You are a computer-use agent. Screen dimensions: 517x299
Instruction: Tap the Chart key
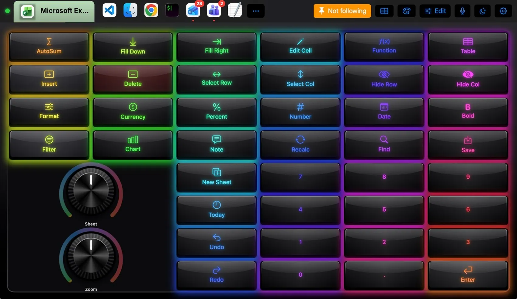coord(133,145)
